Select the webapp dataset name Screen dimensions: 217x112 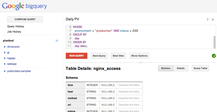[12, 64]
